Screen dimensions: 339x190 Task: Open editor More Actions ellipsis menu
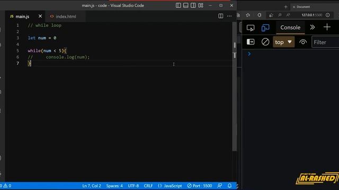pos(229,16)
